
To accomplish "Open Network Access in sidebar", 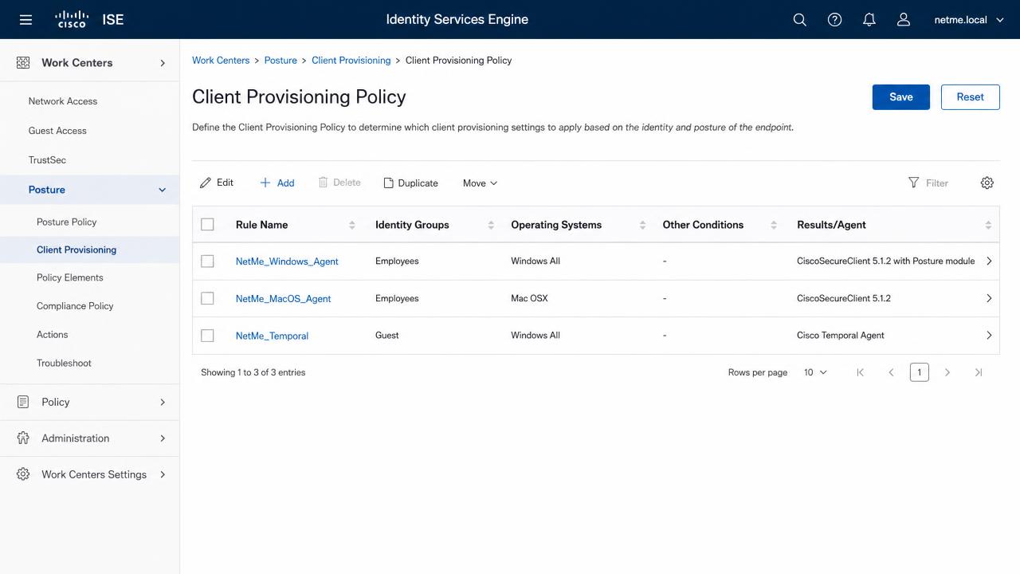I will [63, 101].
